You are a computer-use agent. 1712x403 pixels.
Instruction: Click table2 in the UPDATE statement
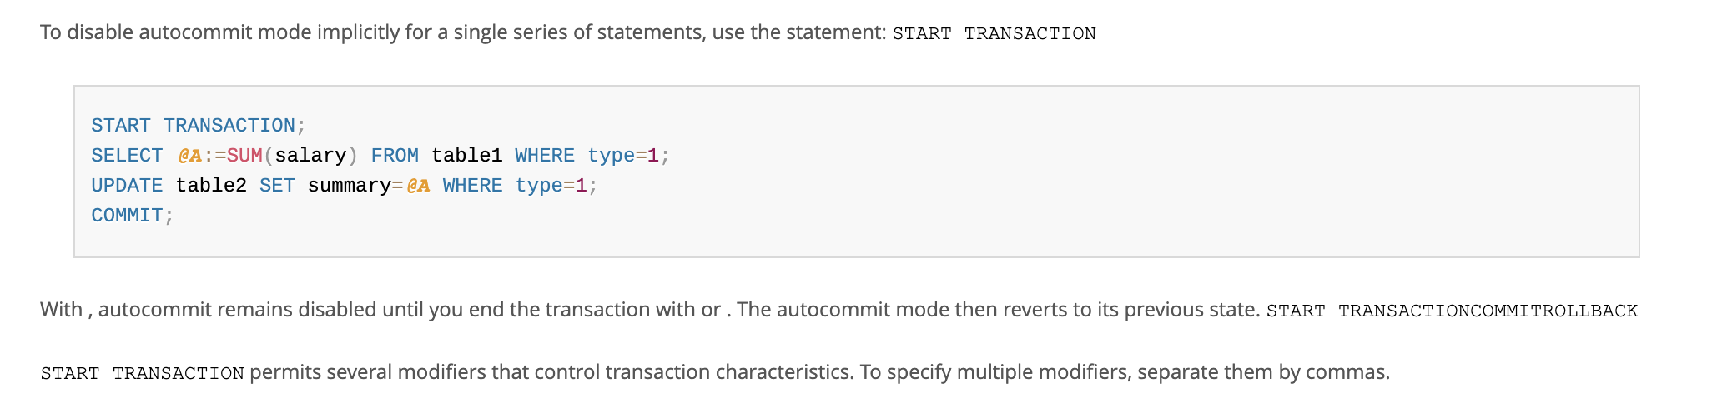[x=211, y=186]
